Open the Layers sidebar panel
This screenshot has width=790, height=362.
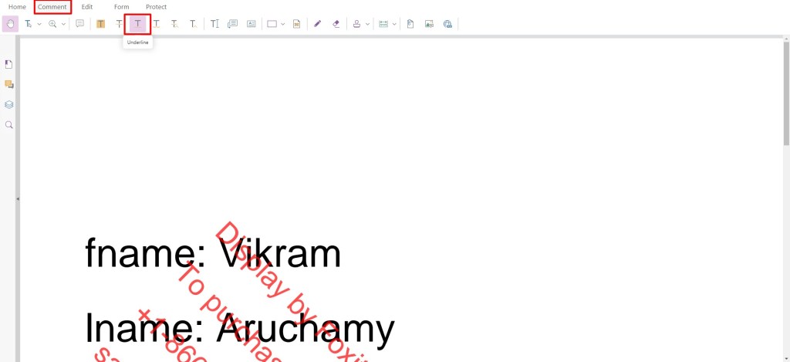[x=8, y=105]
